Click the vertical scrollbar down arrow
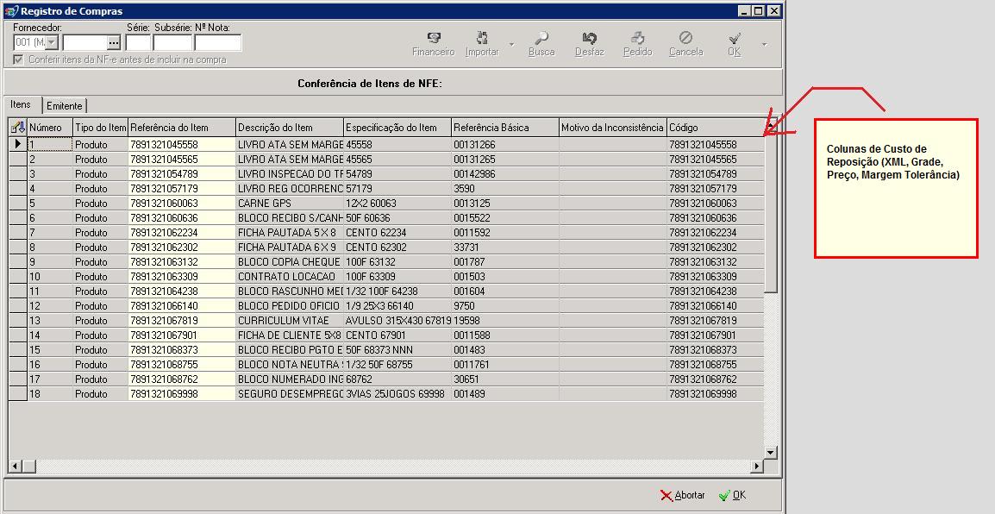Image resolution: width=995 pixels, height=514 pixels. coord(770,453)
